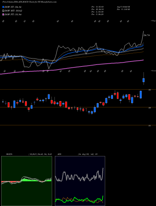Click the MACD (12,26,9) parameter values
Viewport: 156px width, 206px height.
(x=40, y=154)
